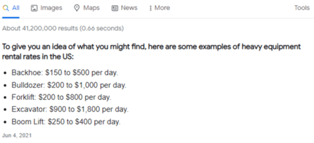This screenshot has height=143, width=314.
Task: Click the magnifier icon beside All
Action: [6, 8]
